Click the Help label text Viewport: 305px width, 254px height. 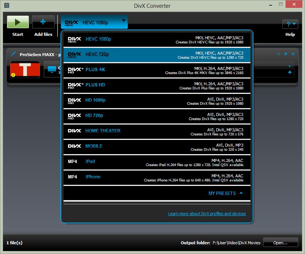(x=290, y=34)
